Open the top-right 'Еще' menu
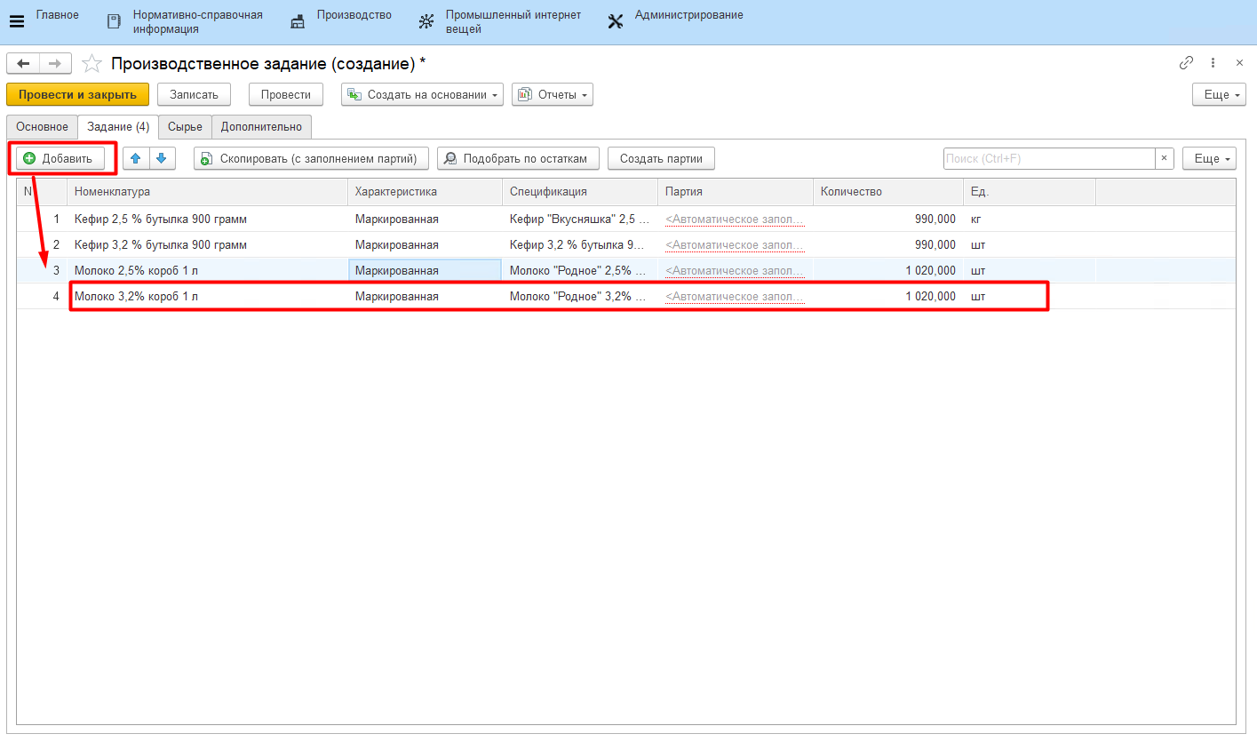 pos(1219,94)
